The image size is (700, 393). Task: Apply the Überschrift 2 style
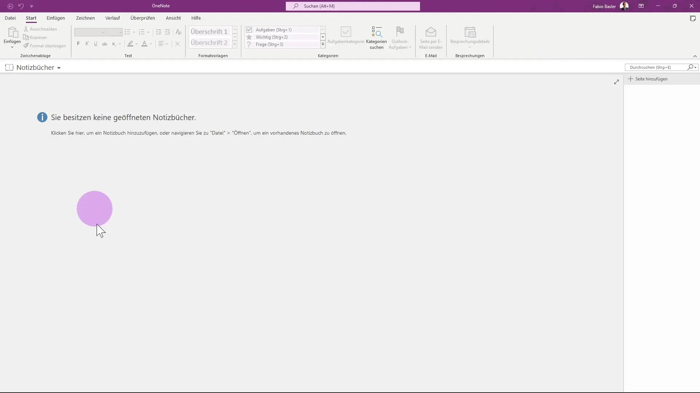209,43
